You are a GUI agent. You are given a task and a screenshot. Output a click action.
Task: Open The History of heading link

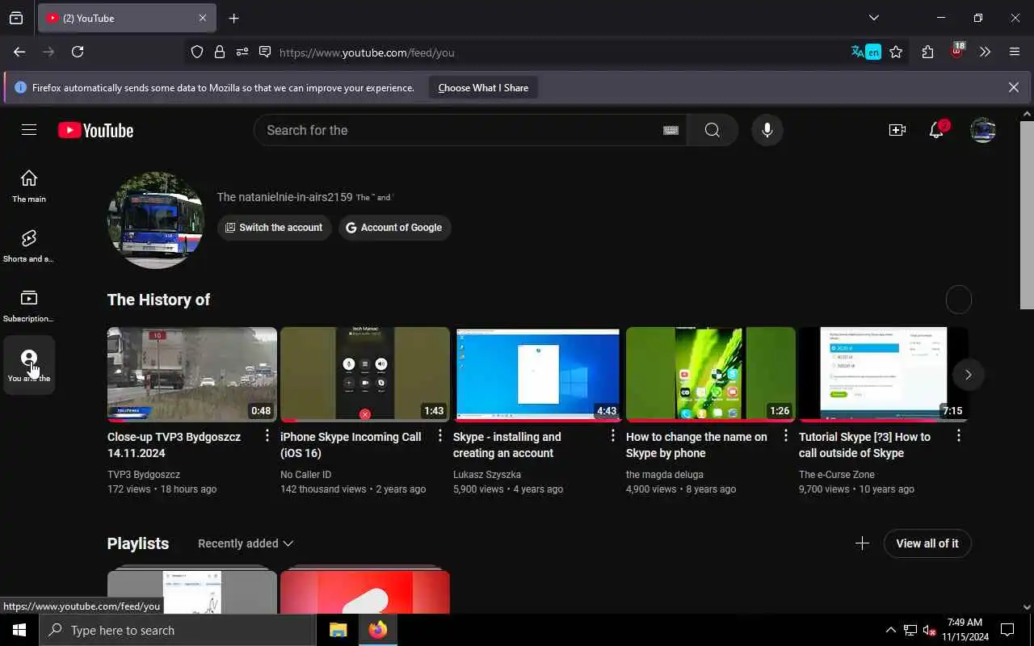pyautogui.click(x=158, y=300)
